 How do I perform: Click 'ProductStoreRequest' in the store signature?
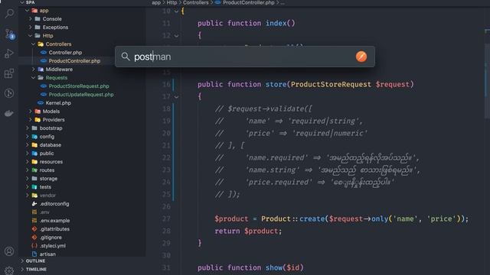tap(331, 84)
